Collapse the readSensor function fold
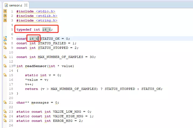Screen dimensions: 193x128 point(14,66)
